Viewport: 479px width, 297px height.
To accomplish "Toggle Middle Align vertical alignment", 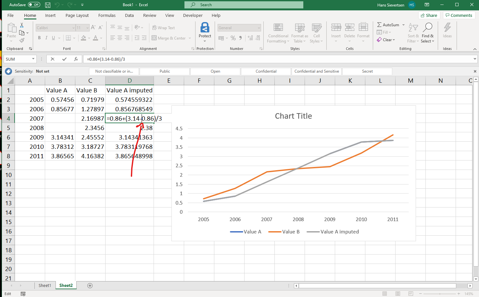I will [120, 28].
